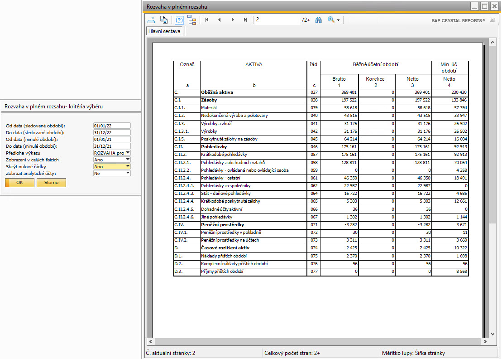Click the 'Pohledávky' bold heading in row 046
This screenshot has height=359, width=502.
pos(214,146)
